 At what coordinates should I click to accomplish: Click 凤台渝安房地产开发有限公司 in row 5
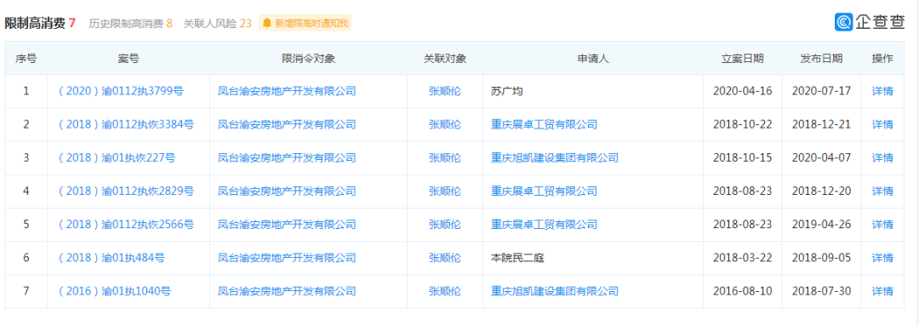pos(287,225)
